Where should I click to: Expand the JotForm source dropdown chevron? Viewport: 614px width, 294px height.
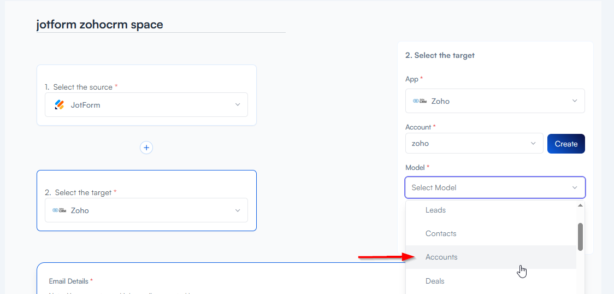[x=238, y=105]
